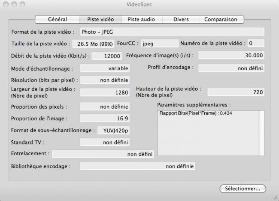279x201 pixels.
Task: Click the height field showing 720
Action: click(236, 92)
